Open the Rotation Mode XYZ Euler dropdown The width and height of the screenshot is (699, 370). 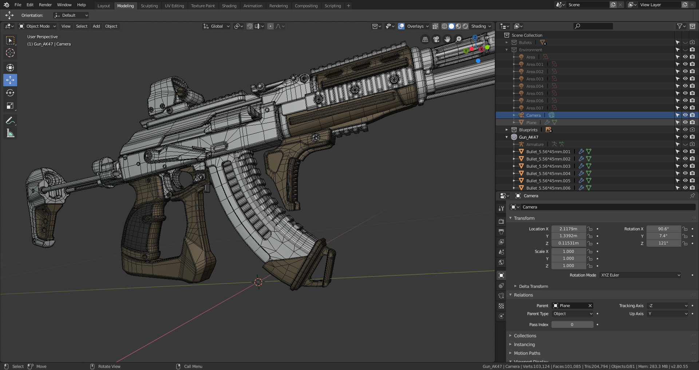(x=640, y=275)
